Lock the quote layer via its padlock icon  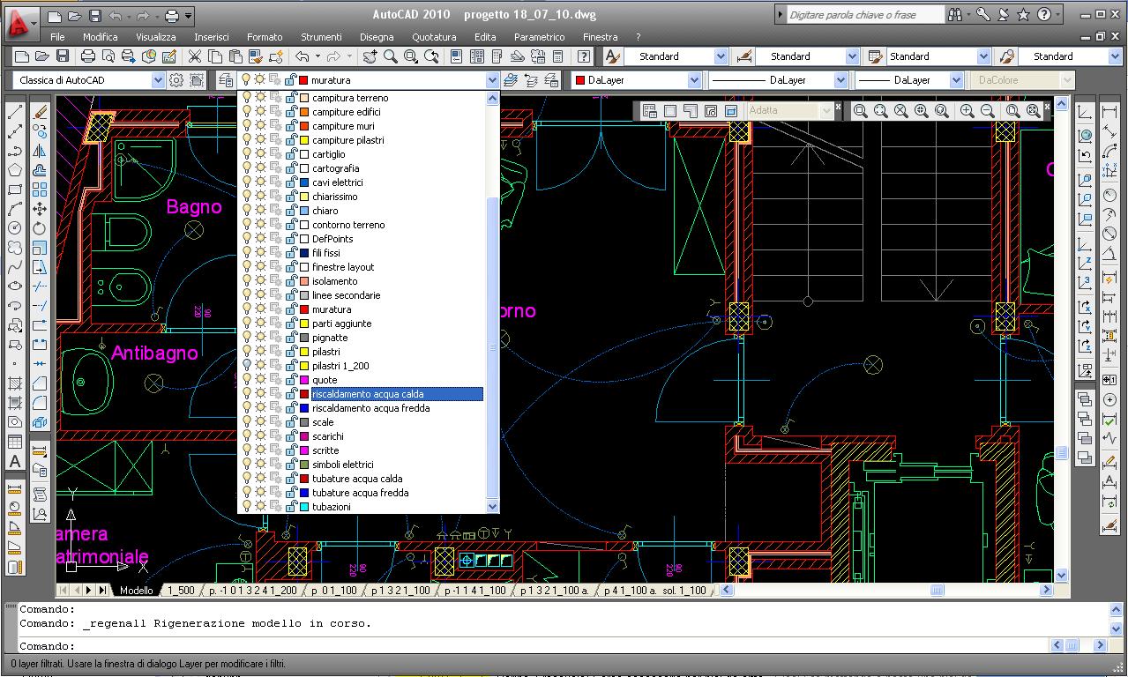[291, 379]
